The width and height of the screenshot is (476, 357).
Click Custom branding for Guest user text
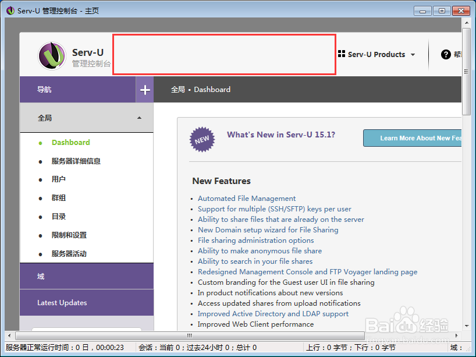click(286, 282)
